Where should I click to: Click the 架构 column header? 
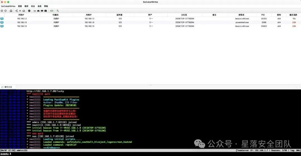point(279,15)
